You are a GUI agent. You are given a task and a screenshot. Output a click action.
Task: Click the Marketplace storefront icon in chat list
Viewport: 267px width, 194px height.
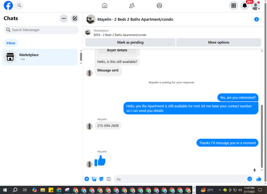click(x=10, y=57)
